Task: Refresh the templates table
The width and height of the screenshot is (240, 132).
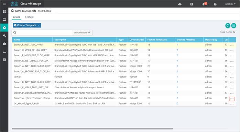Action: (228, 26)
